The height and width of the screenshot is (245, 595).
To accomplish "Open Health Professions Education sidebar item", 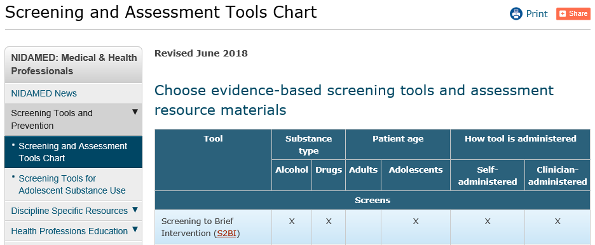I will coord(69,231).
